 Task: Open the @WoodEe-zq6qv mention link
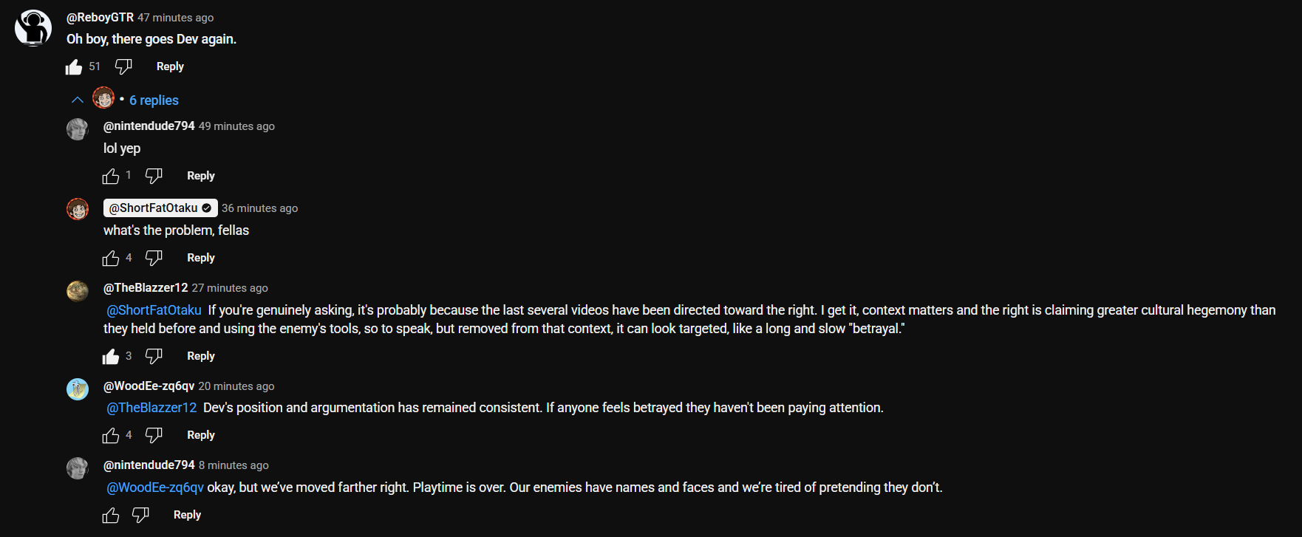(x=155, y=488)
